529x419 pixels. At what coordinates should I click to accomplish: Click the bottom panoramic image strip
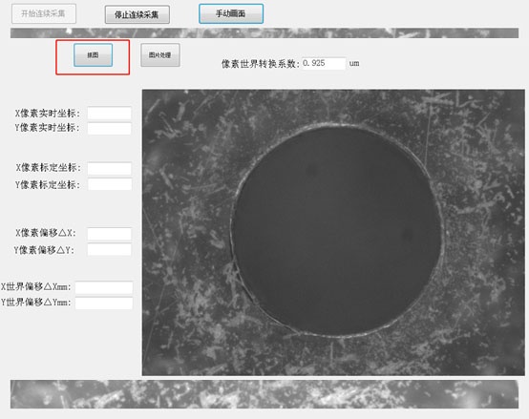[264, 394]
